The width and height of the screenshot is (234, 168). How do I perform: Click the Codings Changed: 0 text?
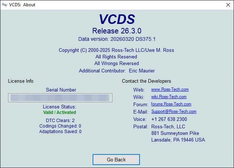pyautogui.click(x=60, y=126)
